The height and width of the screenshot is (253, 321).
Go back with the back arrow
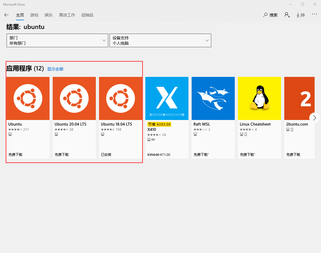pos(6,15)
